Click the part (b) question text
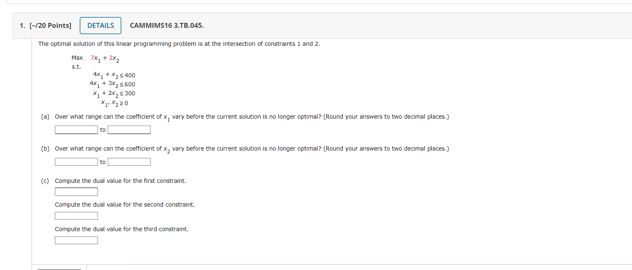This screenshot has width=632, height=270. (x=251, y=149)
